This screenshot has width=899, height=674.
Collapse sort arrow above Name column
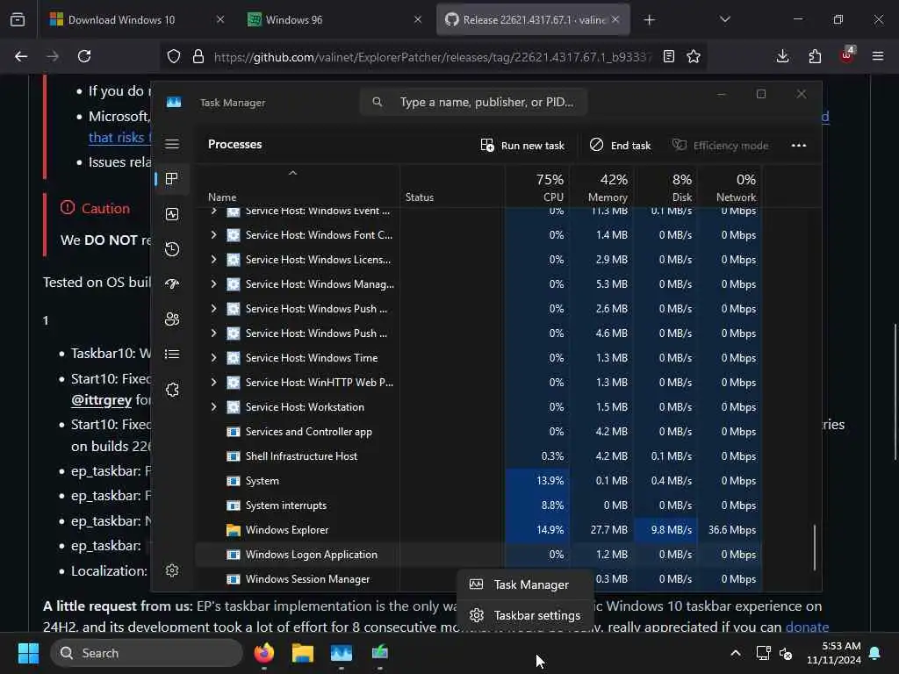pyautogui.click(x=292, y=173)
